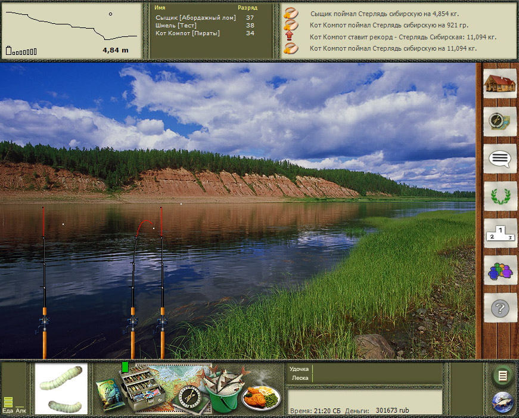Screen dimensions: 519x418
Task: Click the question mark help icon
Action: pos(499,308)
